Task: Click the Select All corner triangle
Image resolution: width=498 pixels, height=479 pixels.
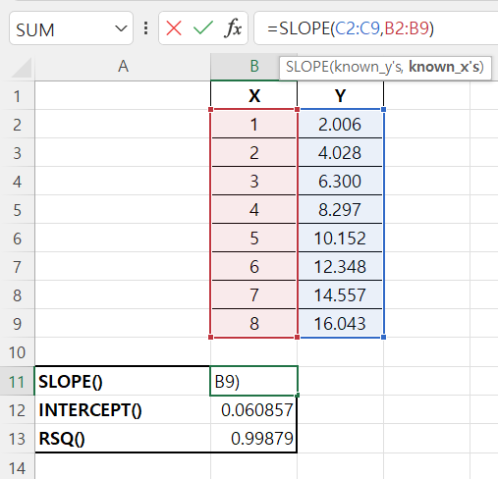Action: coord(22,68)
